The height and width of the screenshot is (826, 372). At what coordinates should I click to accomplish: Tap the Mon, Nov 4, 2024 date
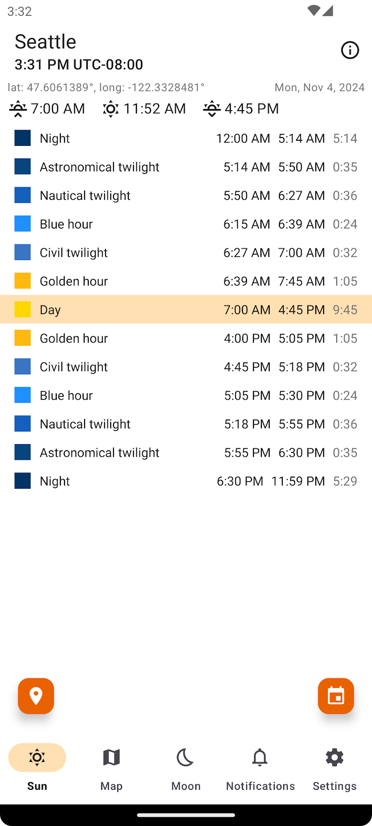coord(319,87)
